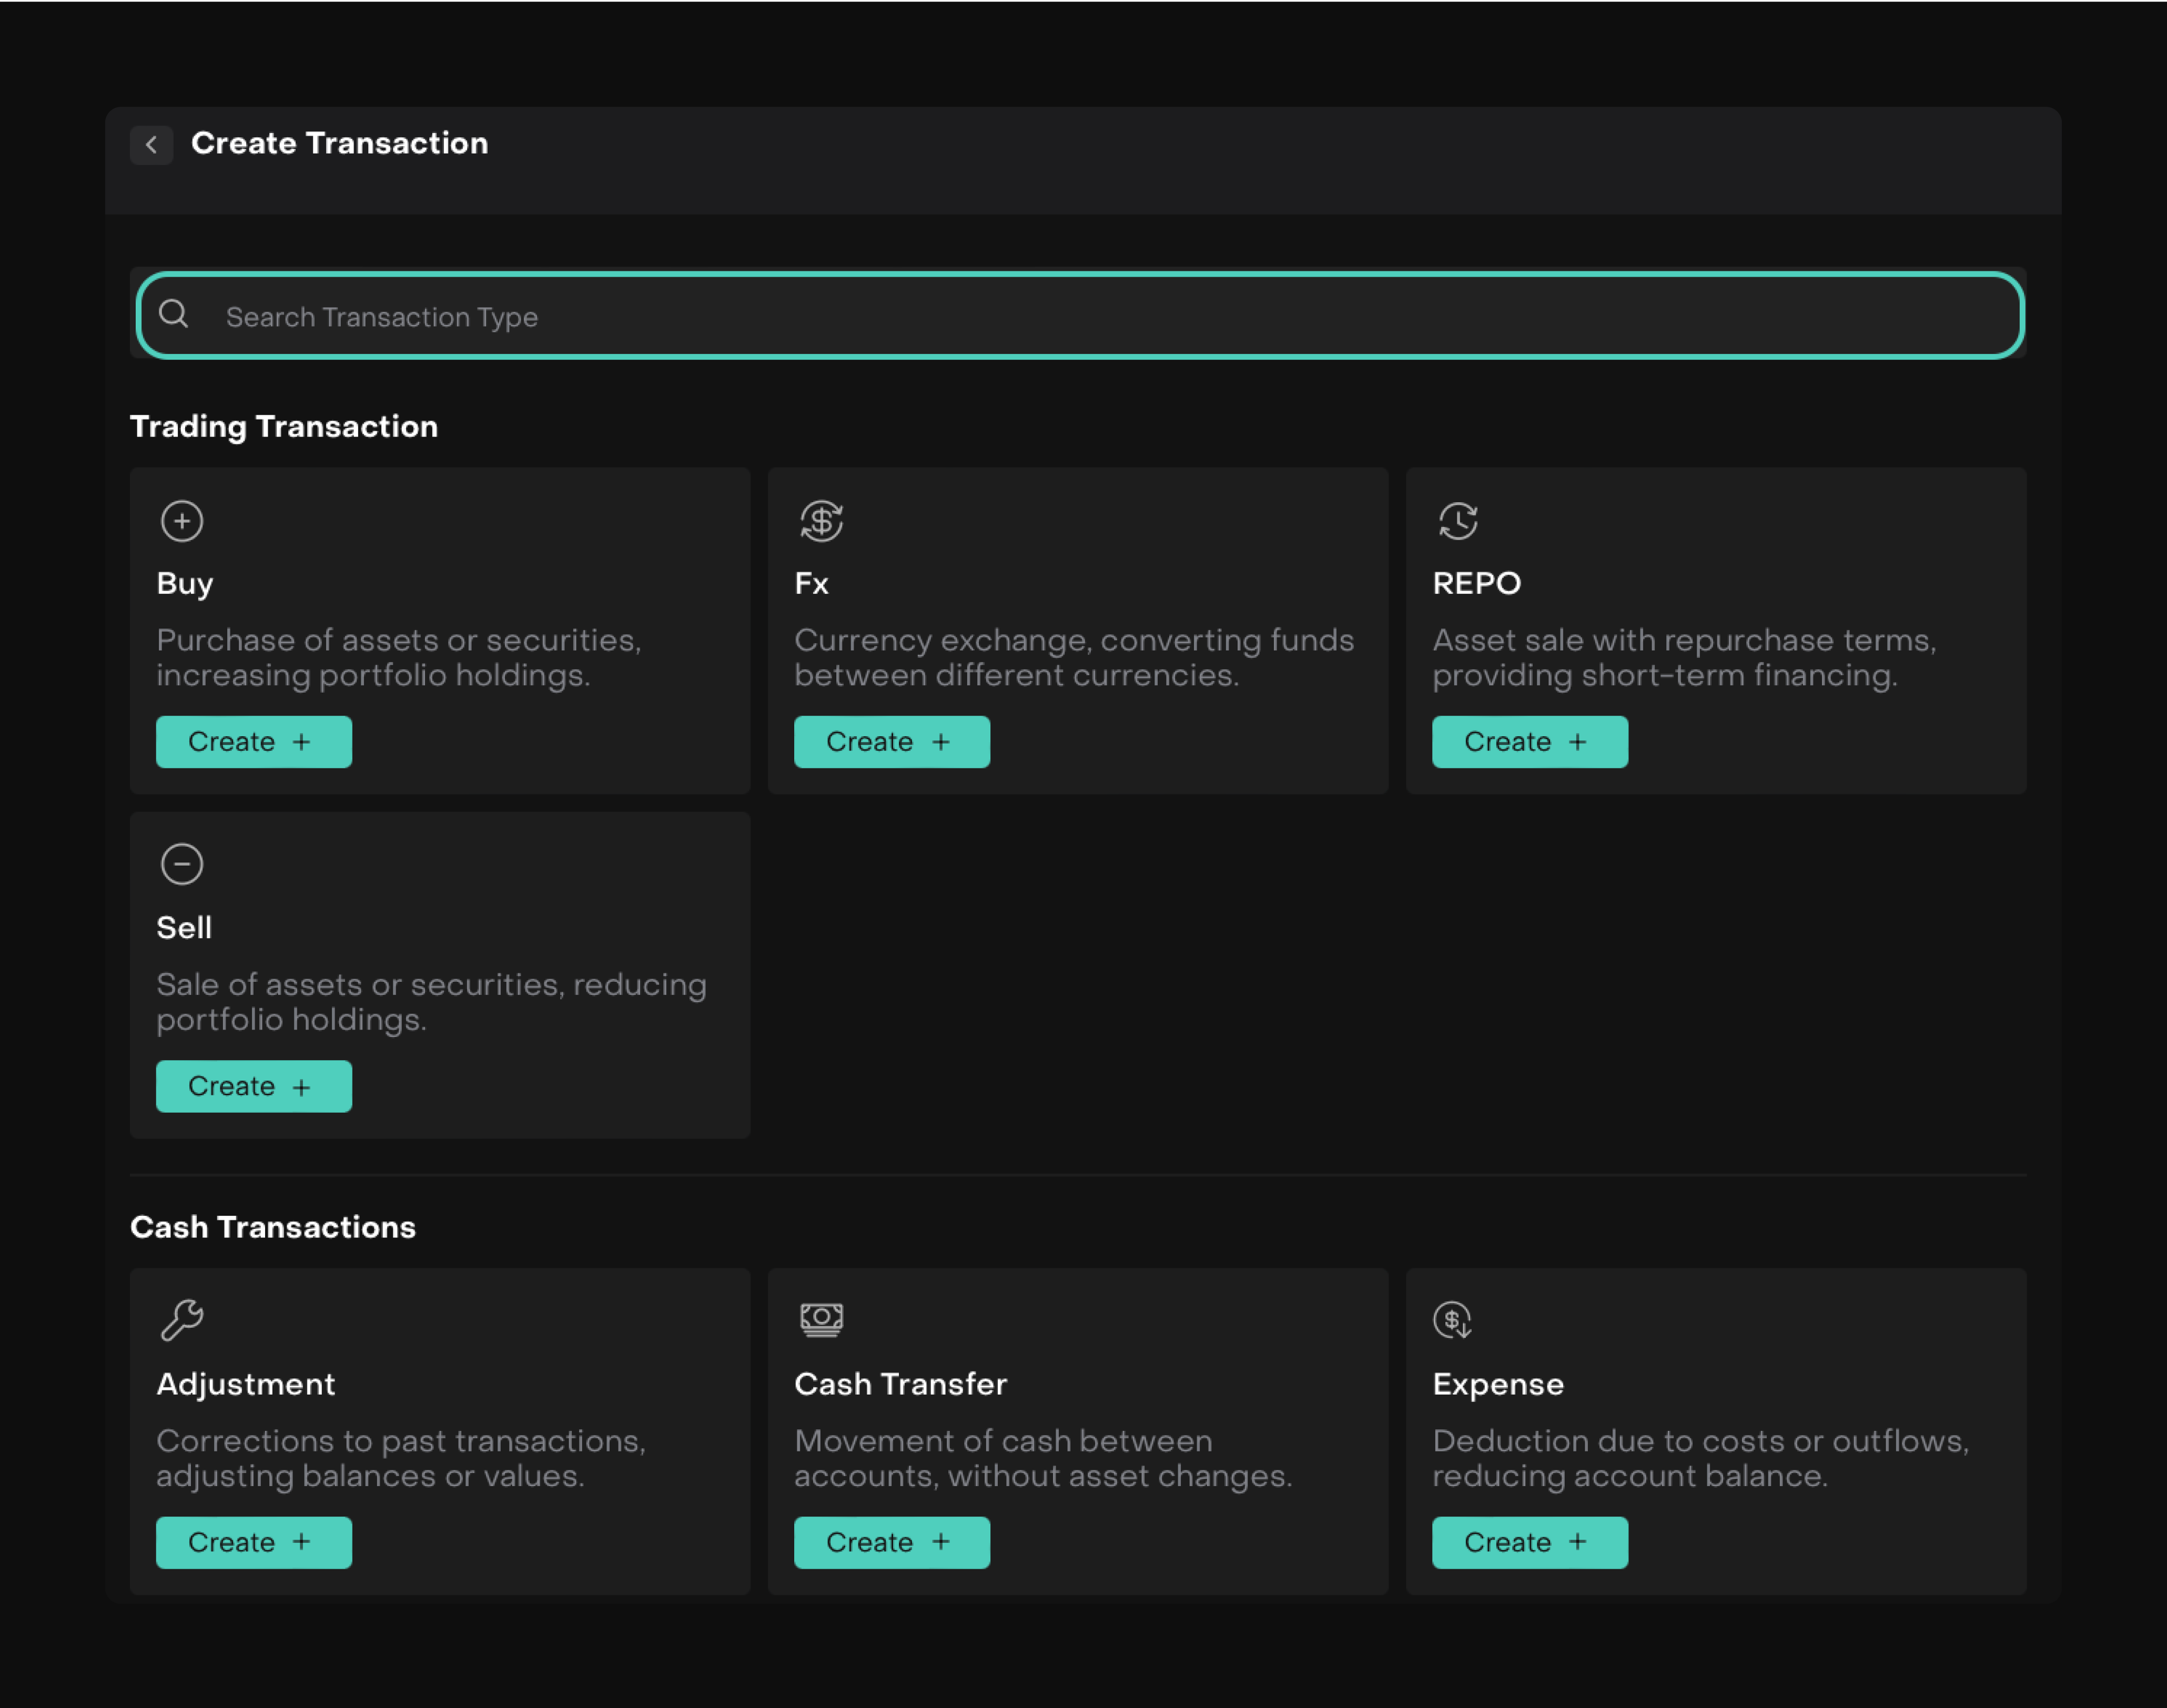This screenshot has height=1708, width=2167.
Task: Click the back chevron beside Create Transaction
Action: tap(151, 145)
